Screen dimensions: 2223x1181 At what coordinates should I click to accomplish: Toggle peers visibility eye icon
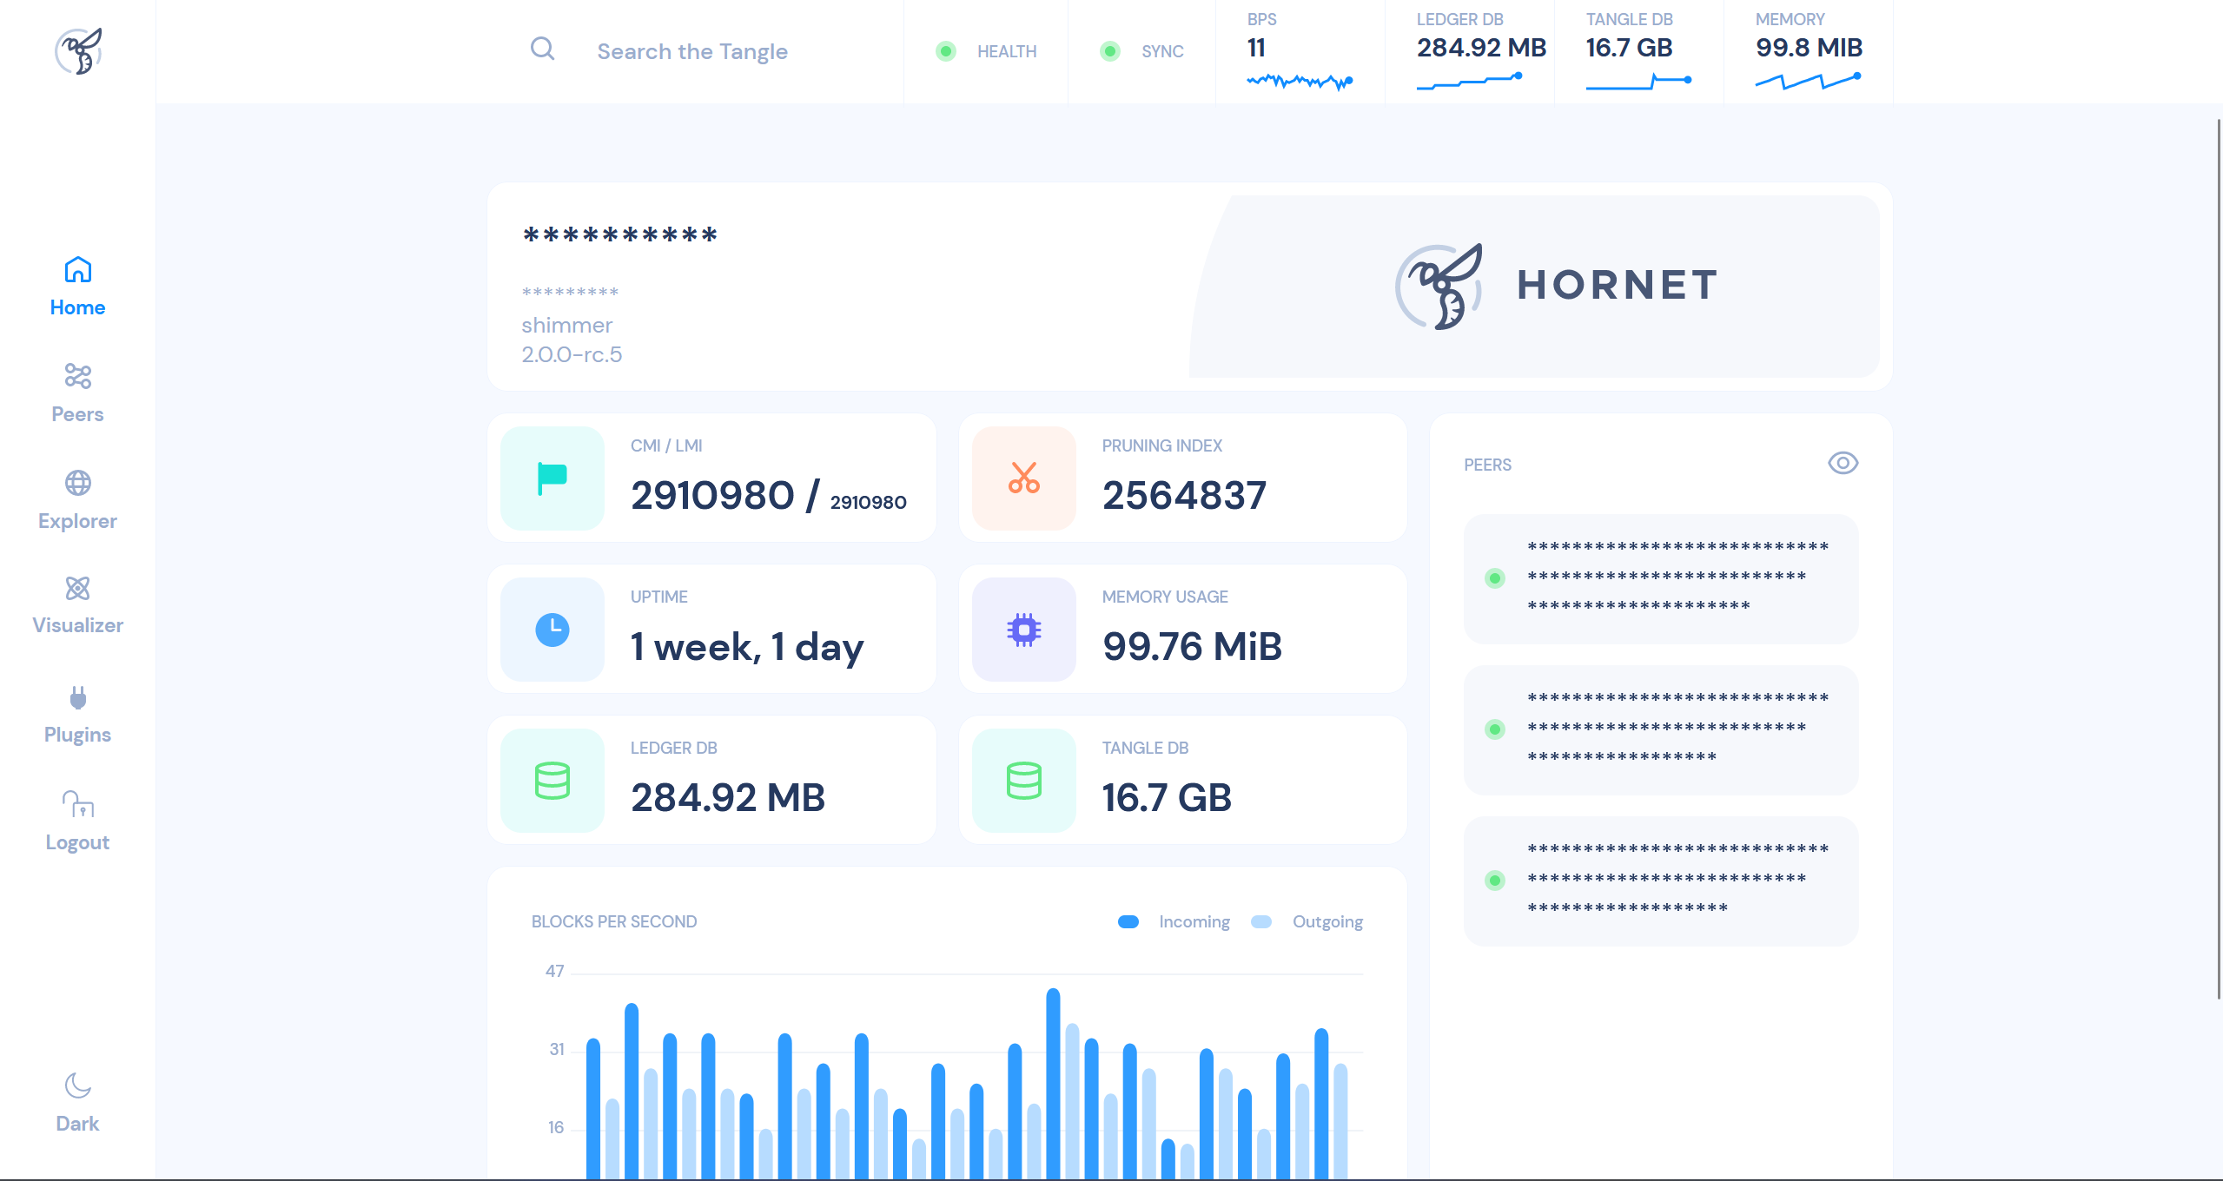point(1843,463)
